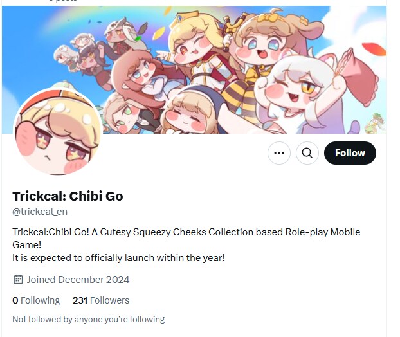Select the Trickcal: Chibi Go display name
Viewport: 400px width, 337px height.
tap(68, 196)
